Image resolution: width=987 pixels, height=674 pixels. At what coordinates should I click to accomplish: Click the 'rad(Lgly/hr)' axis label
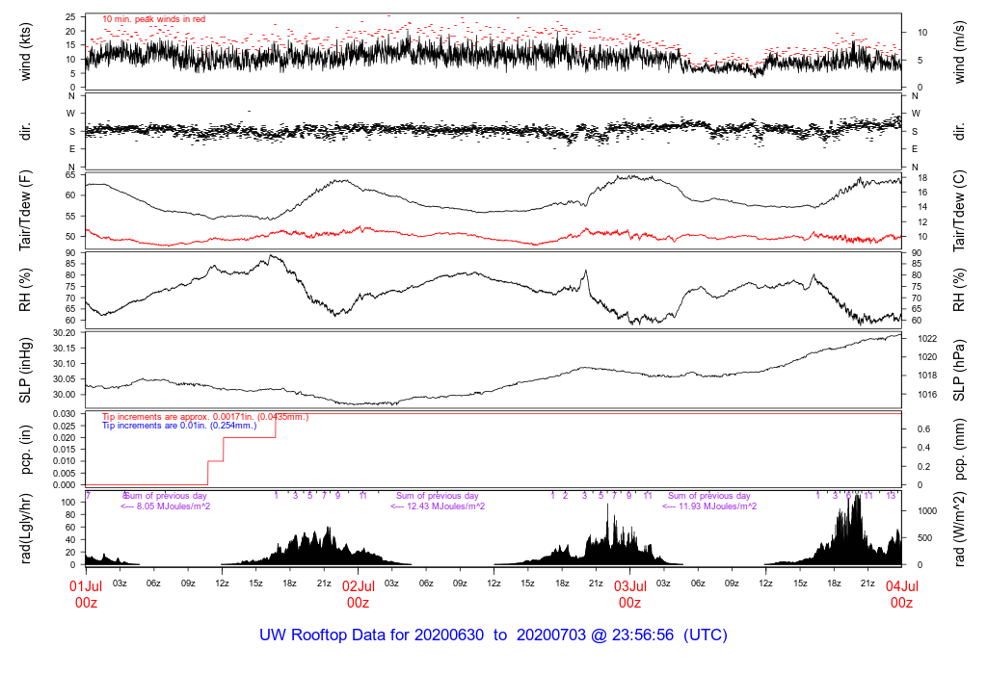pos(25,529)
